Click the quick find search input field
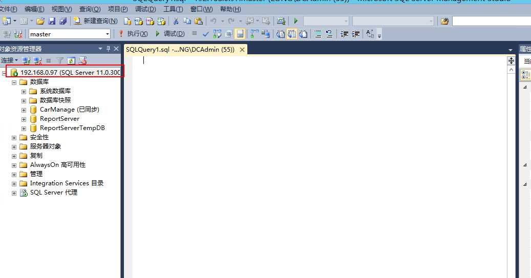Image resolution: width=531 pixels, height=278 pixels. click(x=492, y=22)
